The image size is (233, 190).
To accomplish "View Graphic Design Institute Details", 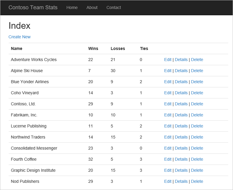I will [181, 170].
